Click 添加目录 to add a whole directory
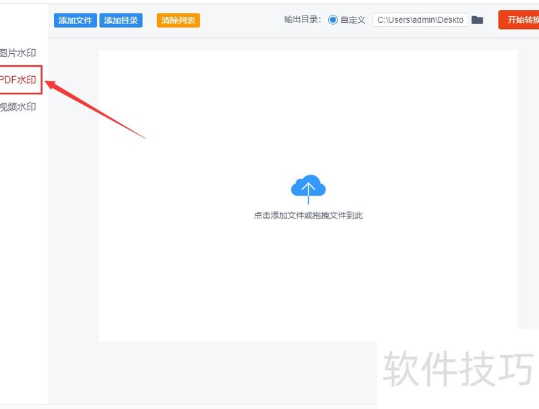Image resolution: width=539 pixels, height=409 pixels. pos(121,20)
